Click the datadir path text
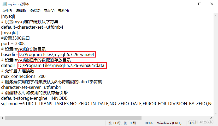 pyautogui.click(x=61, y=65)
